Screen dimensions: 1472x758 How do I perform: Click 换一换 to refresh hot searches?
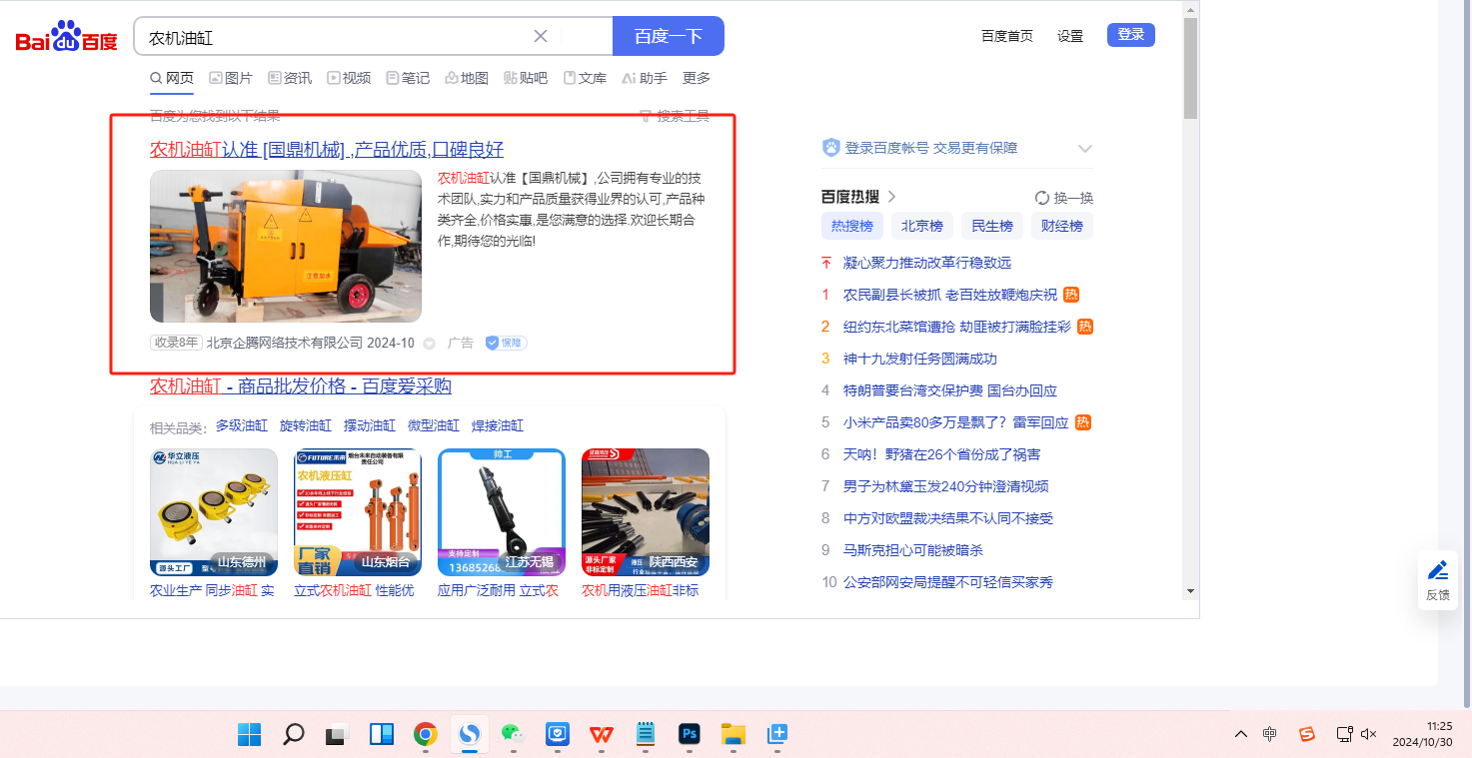point(1064,198)
